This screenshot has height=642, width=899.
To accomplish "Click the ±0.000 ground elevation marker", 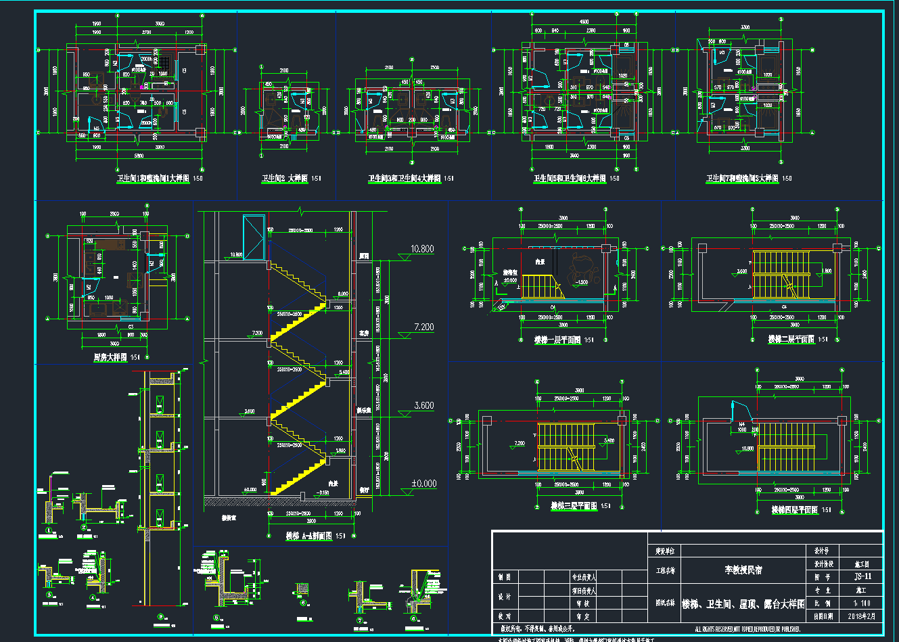I will 423,484.
